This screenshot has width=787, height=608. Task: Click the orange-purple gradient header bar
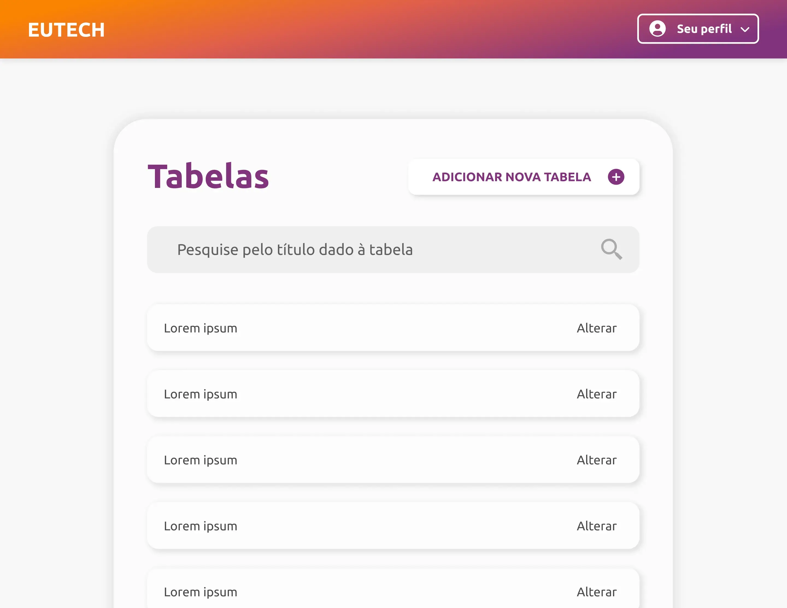[360, 29]
